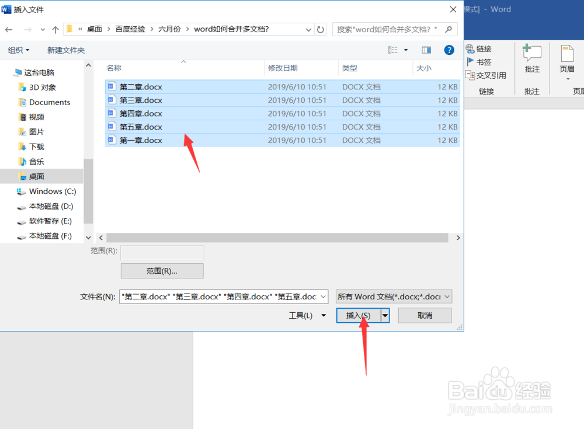
Task: Sort by 修改日期 column
Action: (283, 68)
